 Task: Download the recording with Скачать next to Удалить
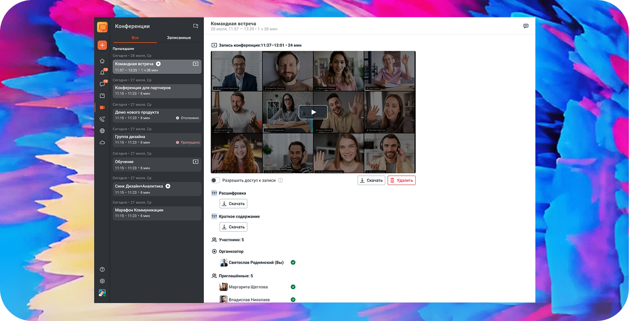pos(371,181)
